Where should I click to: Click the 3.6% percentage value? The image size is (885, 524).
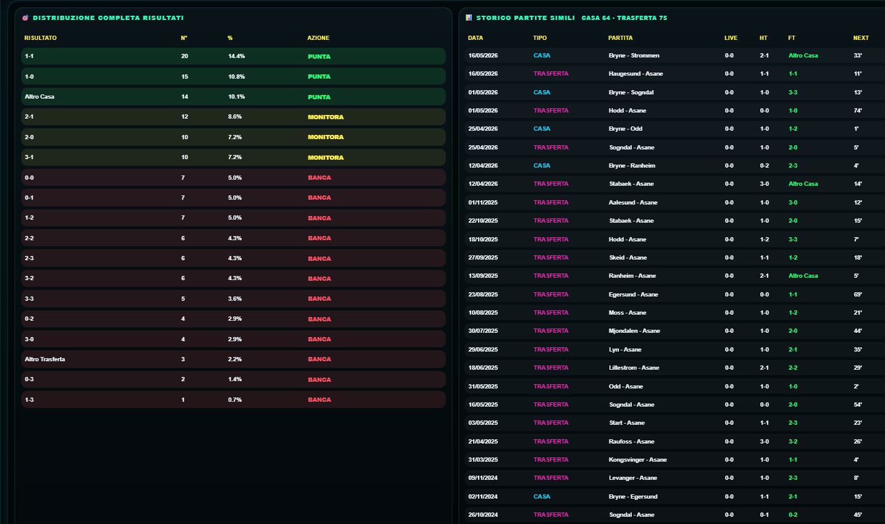coord(234,299)
